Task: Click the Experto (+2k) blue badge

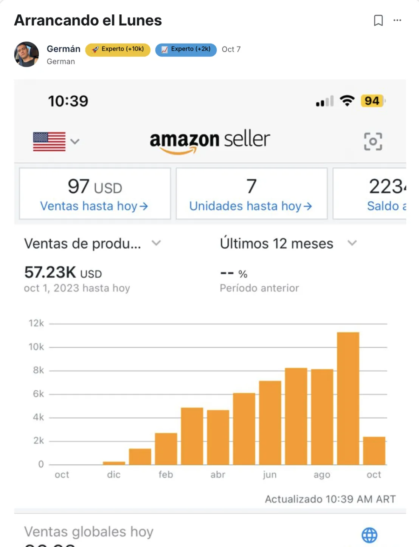Action: [186, 49]
